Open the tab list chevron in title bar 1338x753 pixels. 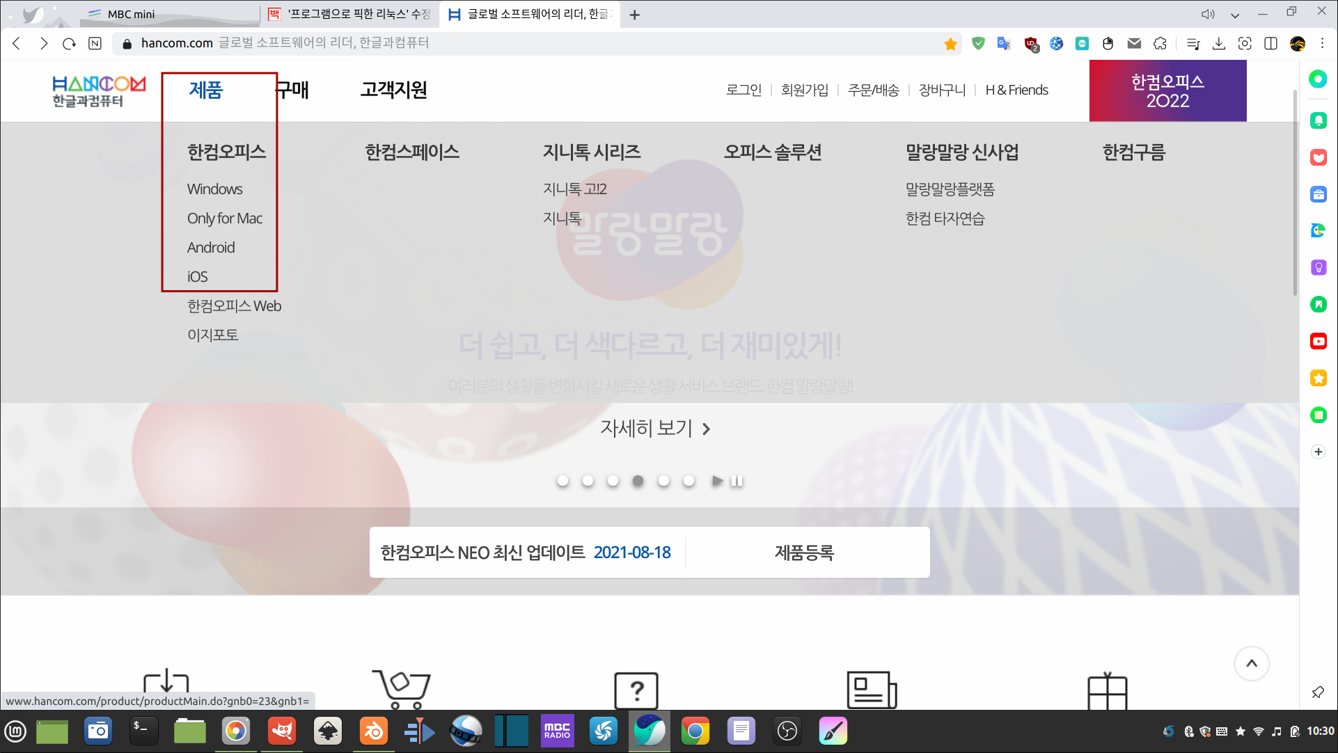(1235, 15)
